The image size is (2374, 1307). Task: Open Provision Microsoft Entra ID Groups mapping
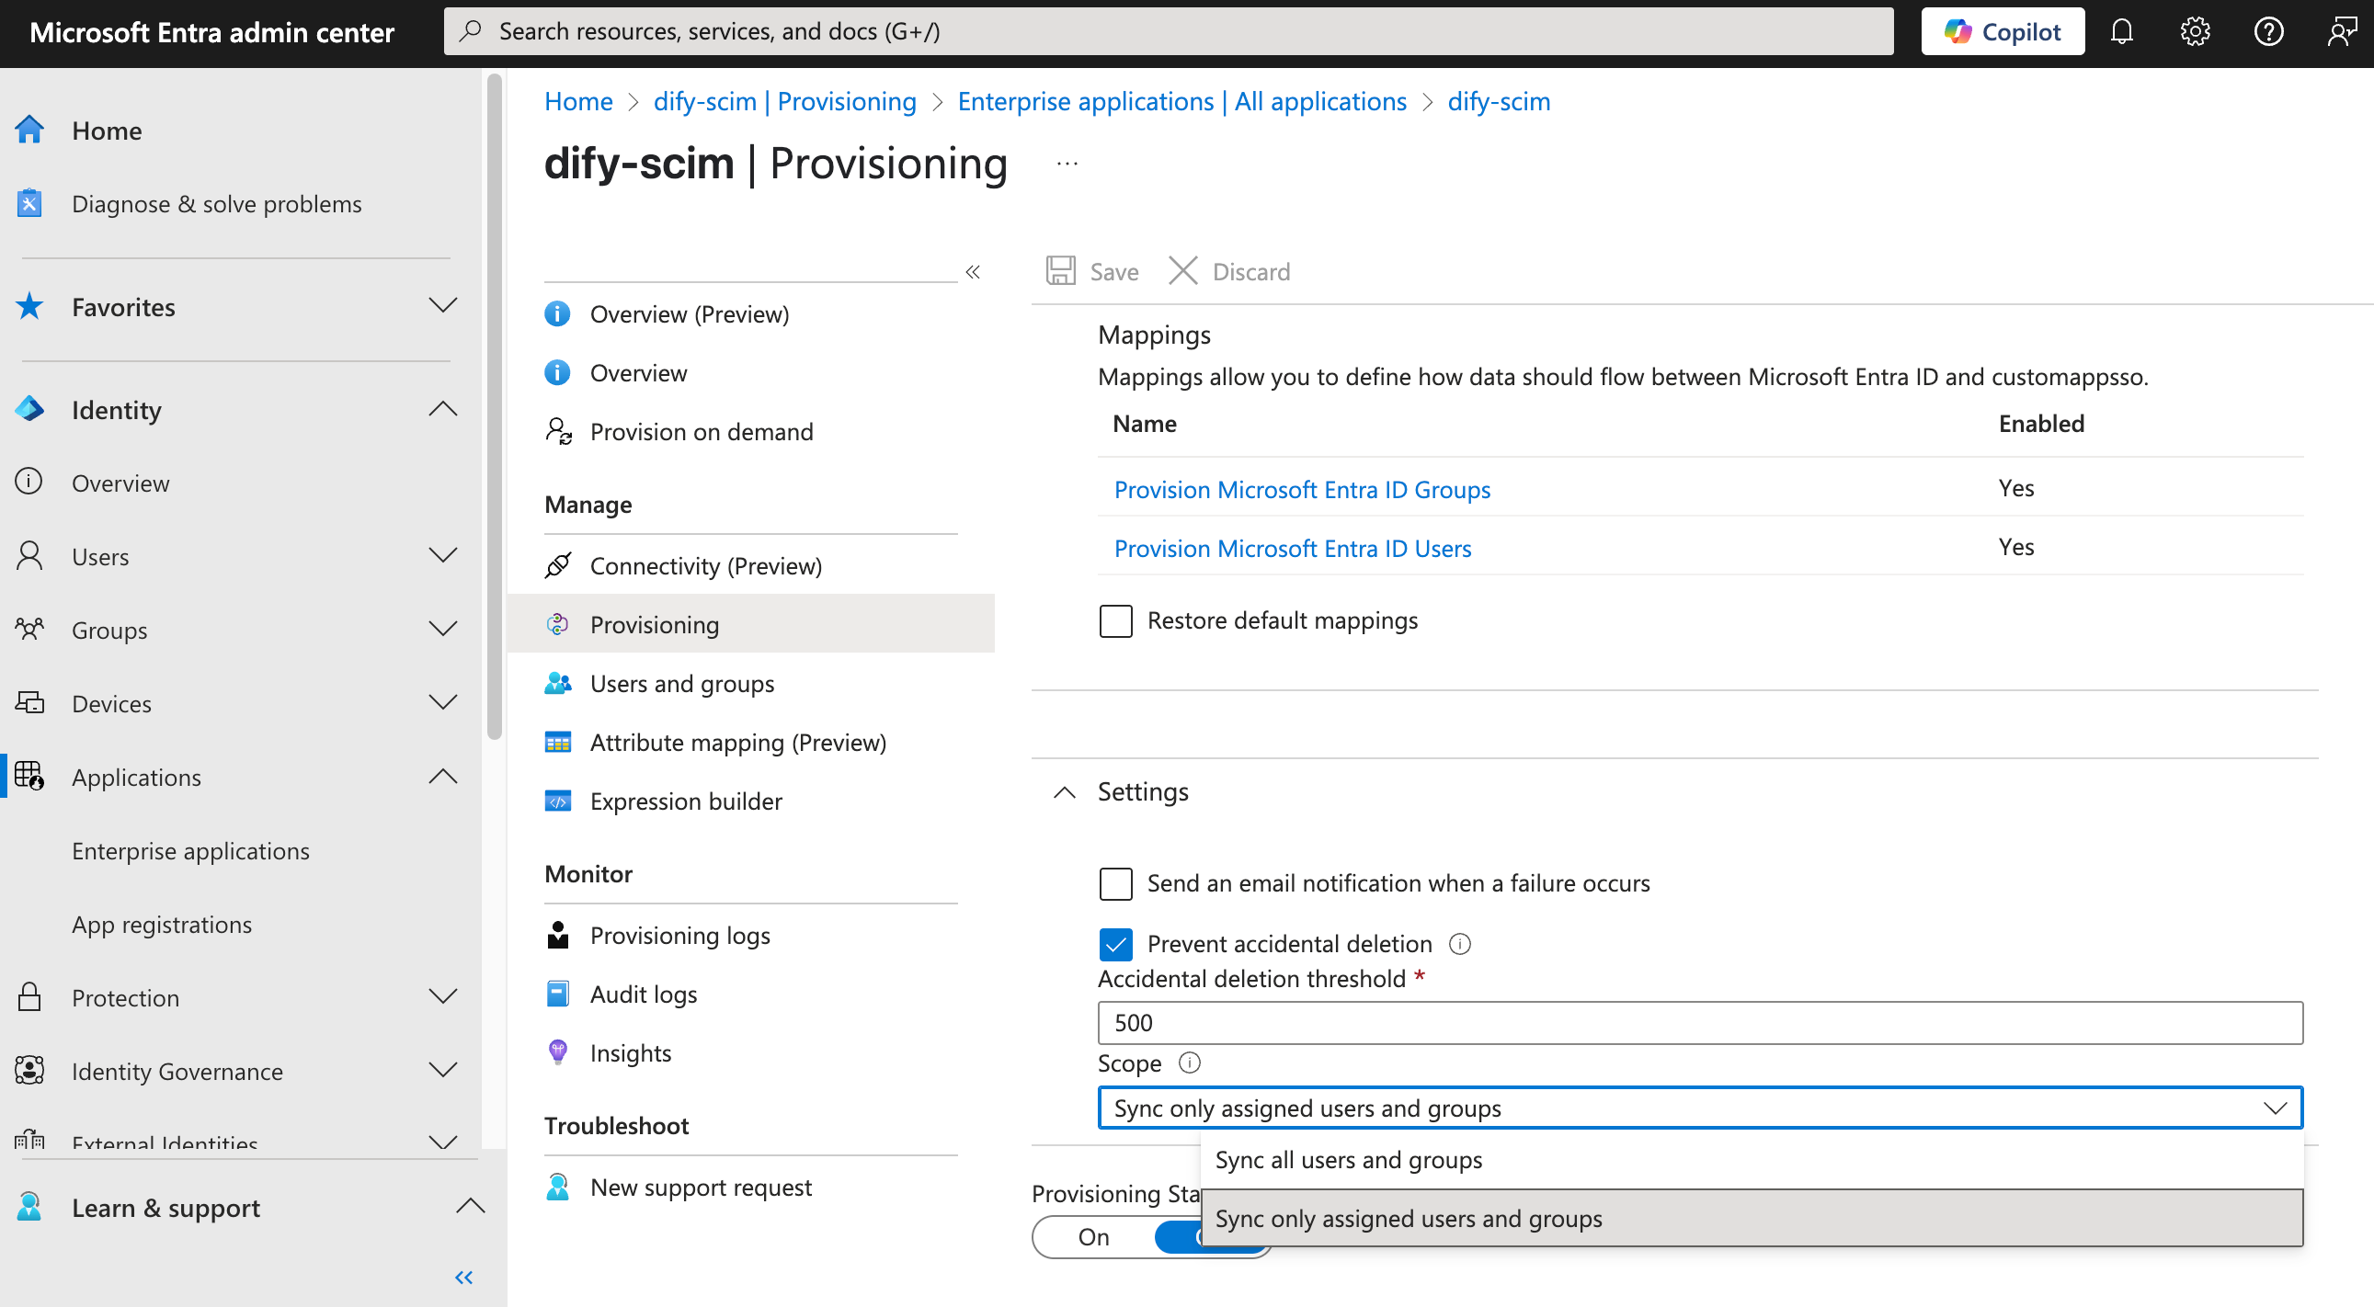point(1301,489)
